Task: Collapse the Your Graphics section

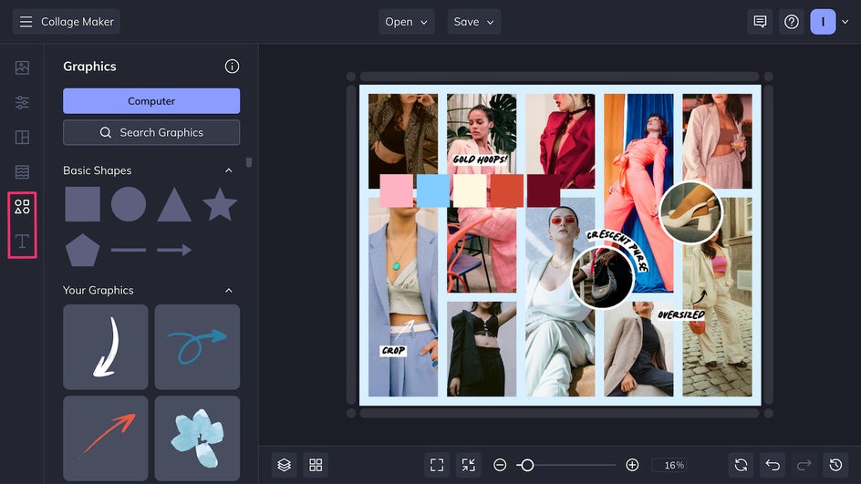Action: coord(228,290)
